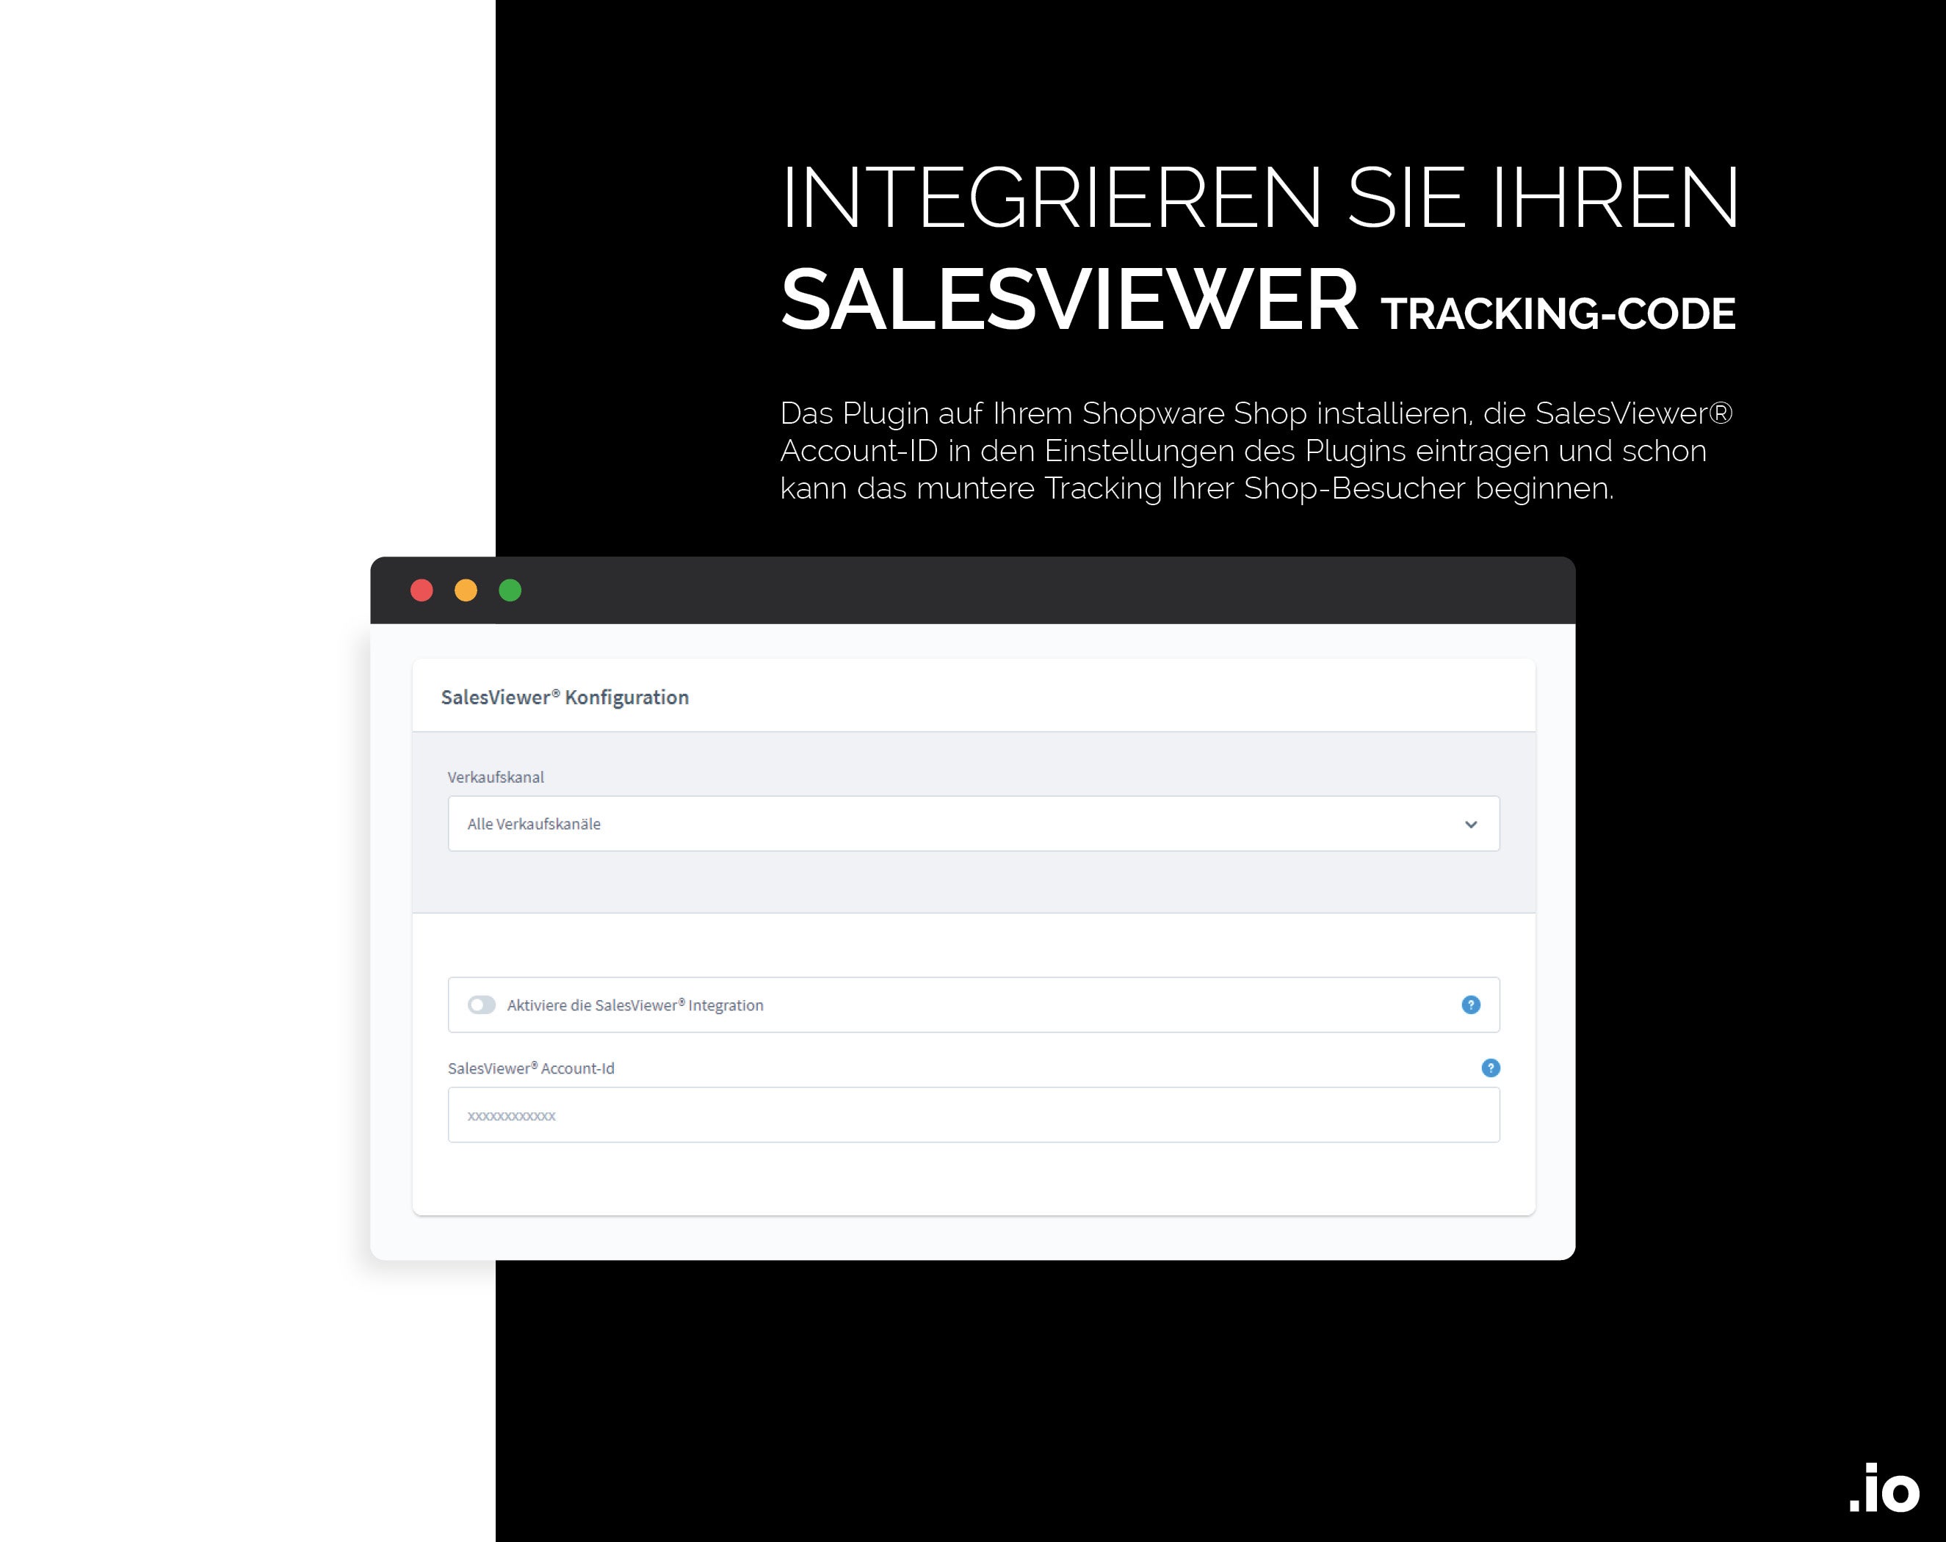Click the yellow minimize window dot
1946x1542 pixels.
click(466, 590)
